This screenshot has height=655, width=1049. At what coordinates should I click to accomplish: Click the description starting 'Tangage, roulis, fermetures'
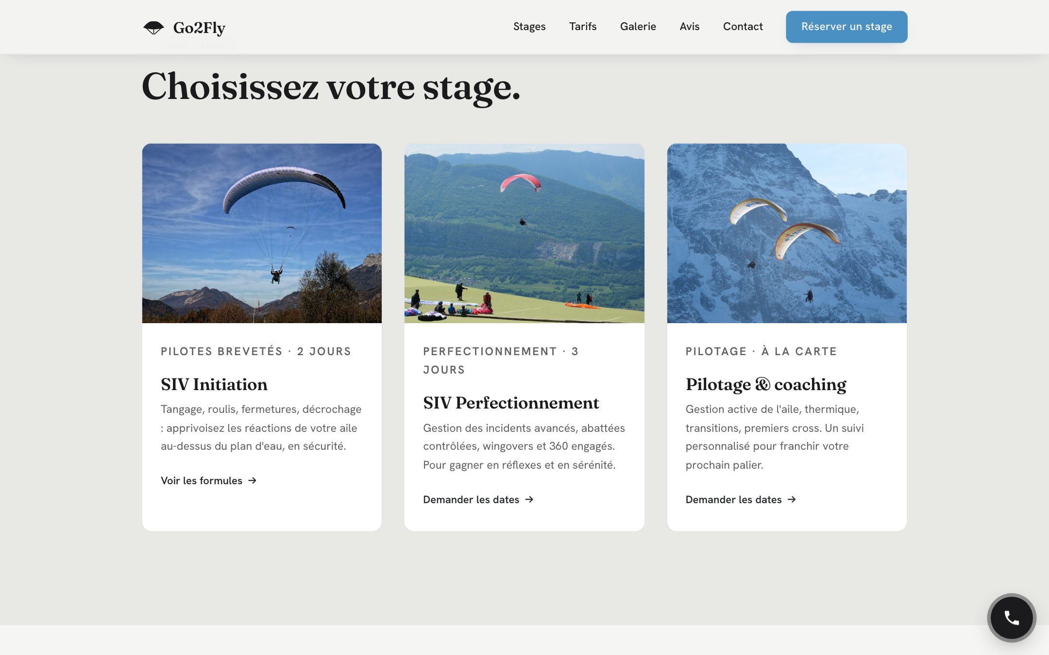261,427
